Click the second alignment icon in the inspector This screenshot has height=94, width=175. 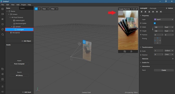click(x=145, y=12)
